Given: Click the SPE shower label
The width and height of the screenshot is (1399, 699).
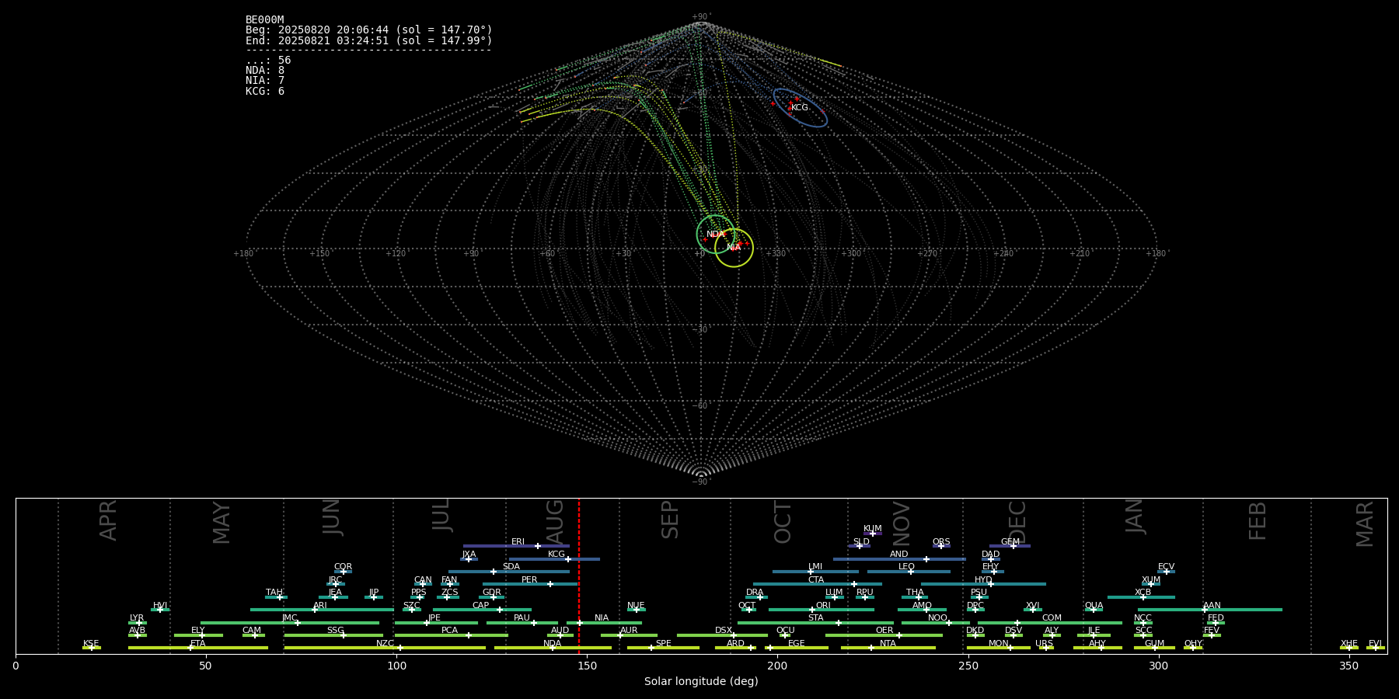Looking at the screenshot, I should coord(663,644).
